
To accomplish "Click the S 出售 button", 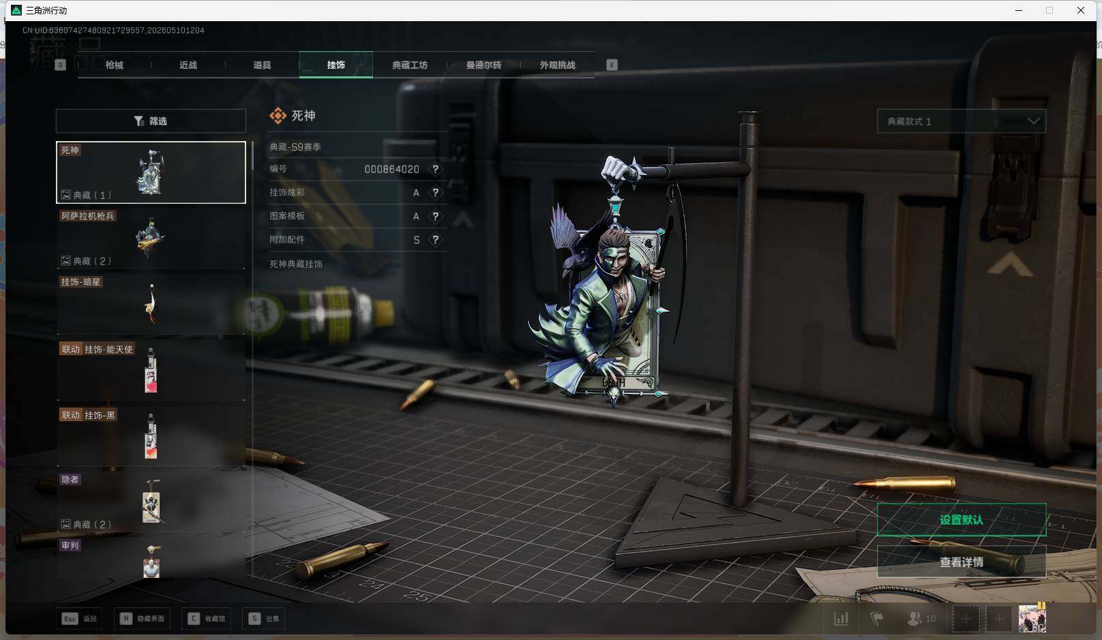I will 265,619.
